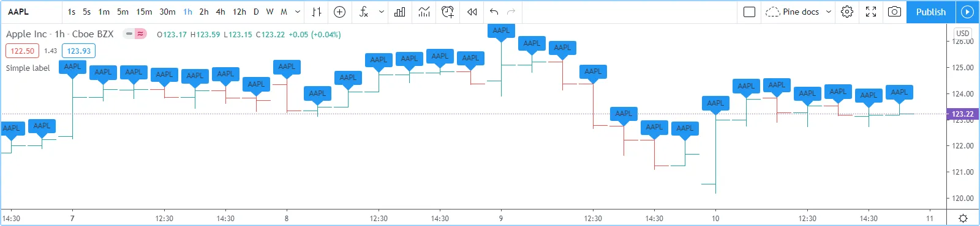Viewport: 980px width, 226px height.
Task: Select the 30m timeframe
Action: coord(167,12)
